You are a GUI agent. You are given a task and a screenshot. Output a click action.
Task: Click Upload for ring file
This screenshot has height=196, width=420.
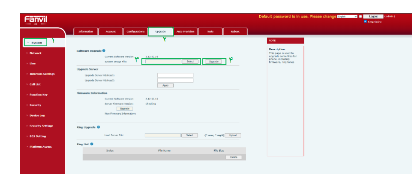[233, 135]
